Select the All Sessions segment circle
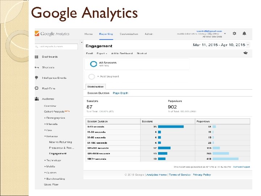 pyautogui.click(x=93, y=64)
